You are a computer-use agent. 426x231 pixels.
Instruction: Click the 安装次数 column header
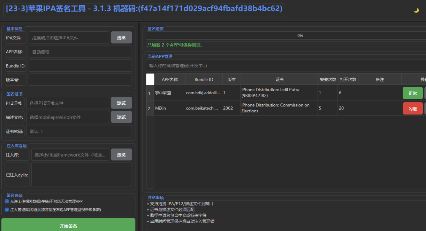[x=328, y=79]
